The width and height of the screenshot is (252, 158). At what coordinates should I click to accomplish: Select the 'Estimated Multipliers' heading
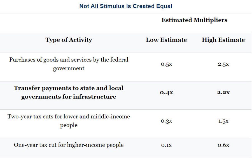194,20
